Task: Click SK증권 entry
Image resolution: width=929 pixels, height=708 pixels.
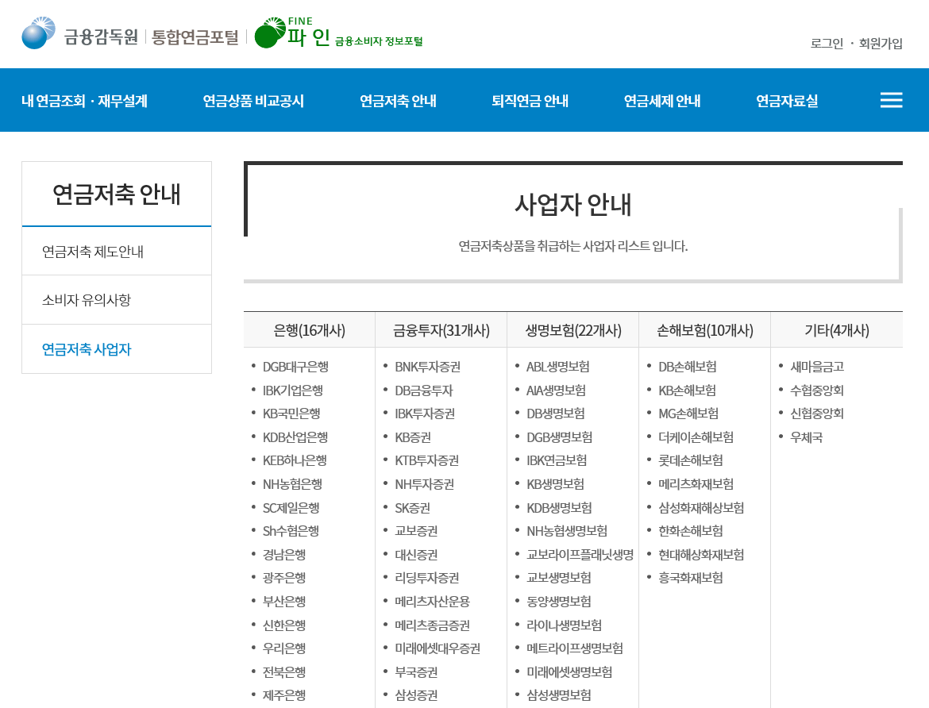Action: coord(412,508)
